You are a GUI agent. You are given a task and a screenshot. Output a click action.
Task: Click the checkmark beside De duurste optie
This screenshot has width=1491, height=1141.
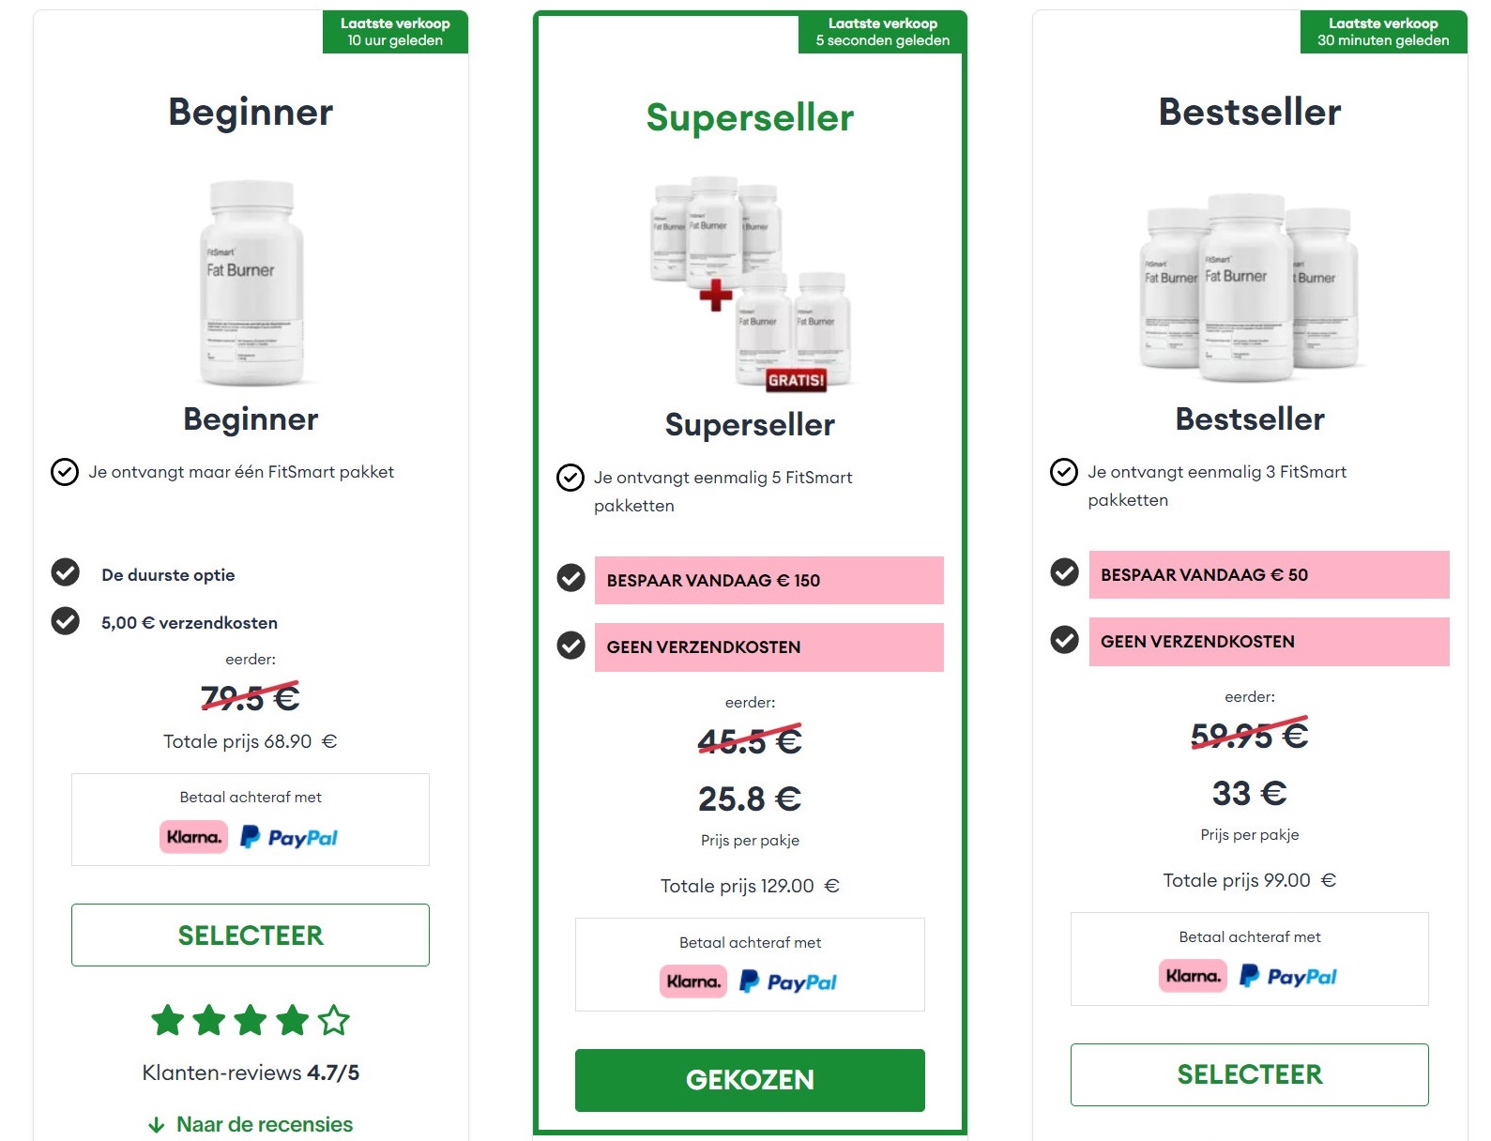(x=65, y=573)
